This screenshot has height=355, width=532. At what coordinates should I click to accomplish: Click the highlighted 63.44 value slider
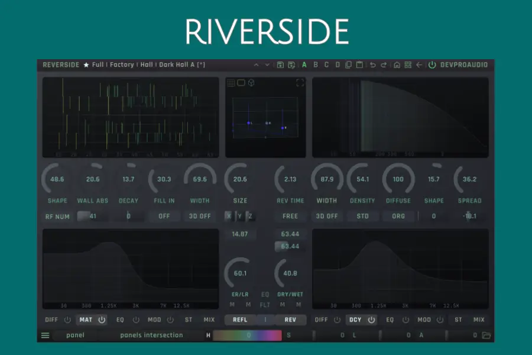point(290,246)
